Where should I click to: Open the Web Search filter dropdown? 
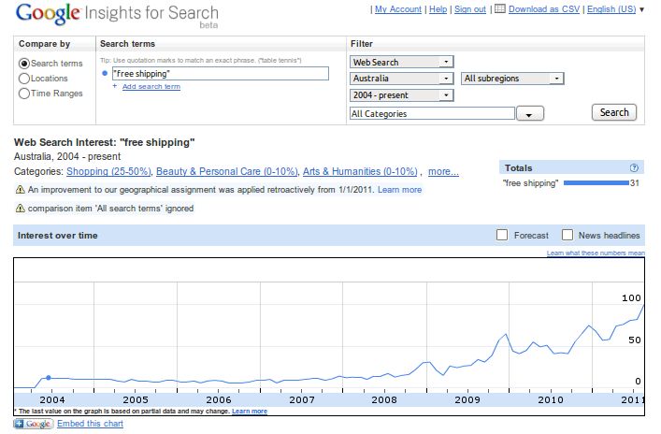(401, 62)
